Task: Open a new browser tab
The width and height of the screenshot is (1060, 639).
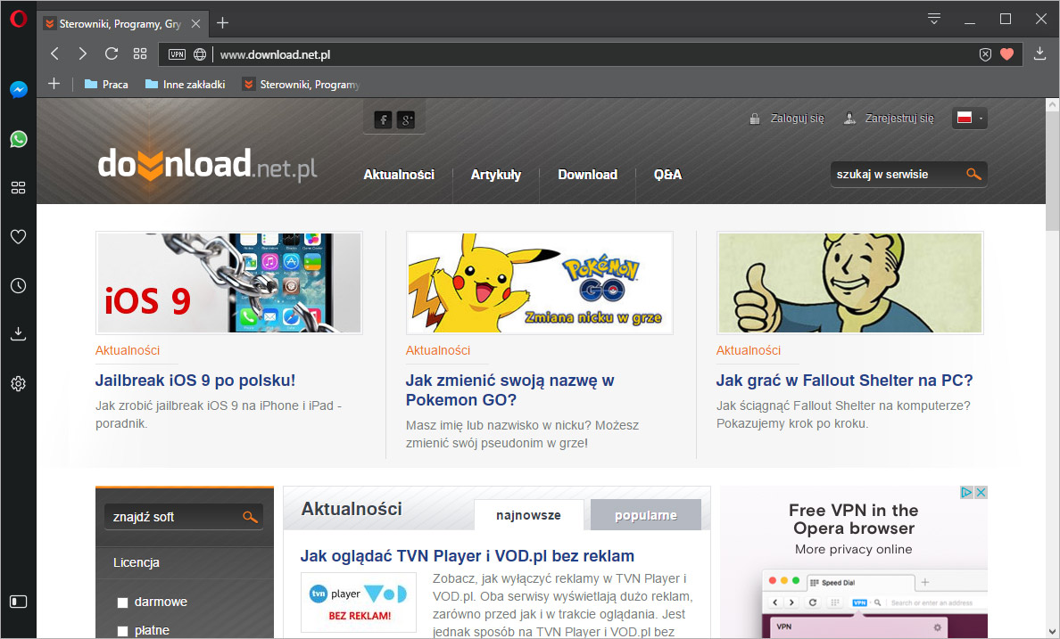Action: (222, 24)
